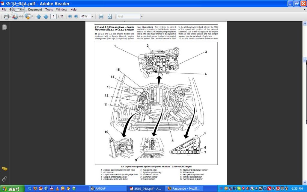This screenshot has height=192, width=307.
Task: Click the green checkmark tray icon
Action: 239,188
